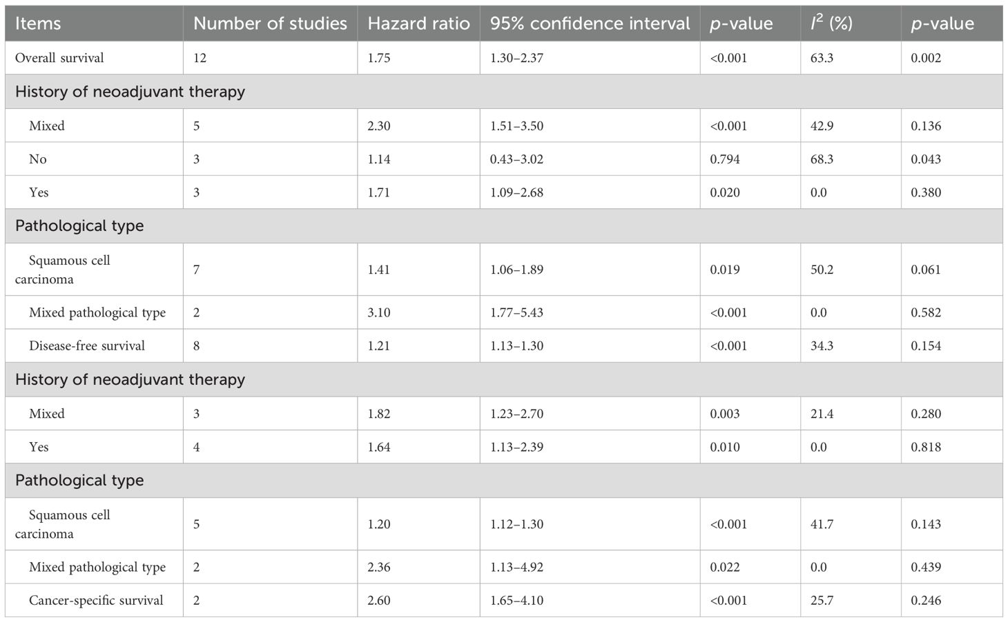Viewport: 1008px width, 622px height.
Task: Click the "Items" column header
Action: [x=38, y=23]
